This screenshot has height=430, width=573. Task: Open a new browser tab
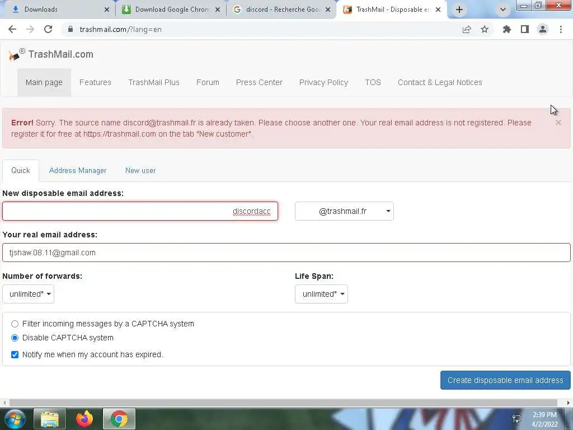coord(459,10)
